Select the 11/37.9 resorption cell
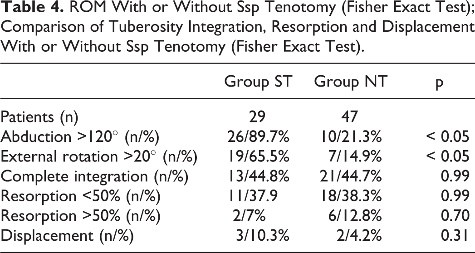This screenshot has height=253, width=475. point(253,196)
